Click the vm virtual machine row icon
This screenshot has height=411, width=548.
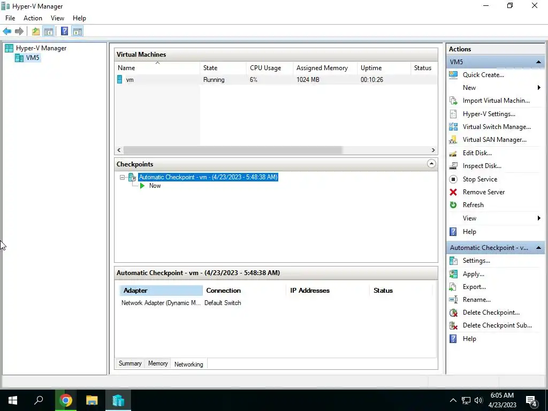pyautogui.click(x=119, y=80)
